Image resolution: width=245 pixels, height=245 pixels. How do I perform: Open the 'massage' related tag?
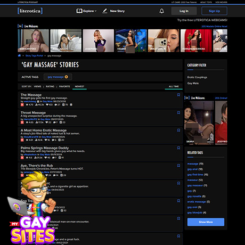tap(193, 164)
